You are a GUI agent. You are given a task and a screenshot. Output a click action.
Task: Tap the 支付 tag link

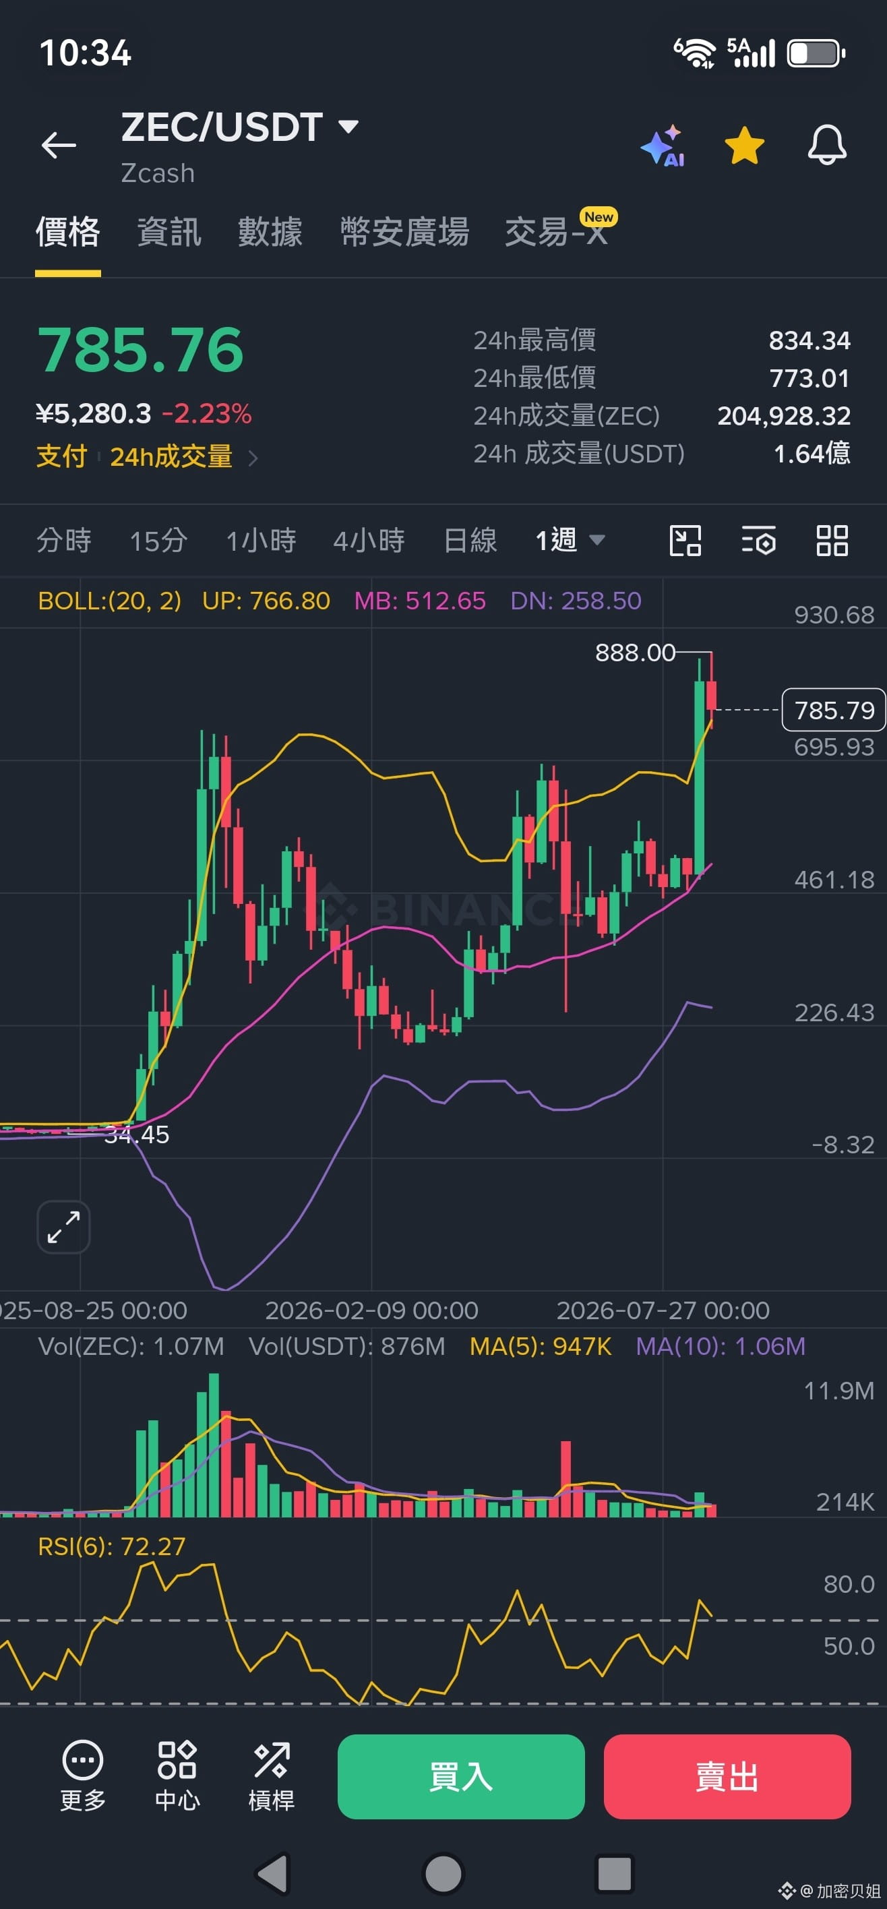62,456
